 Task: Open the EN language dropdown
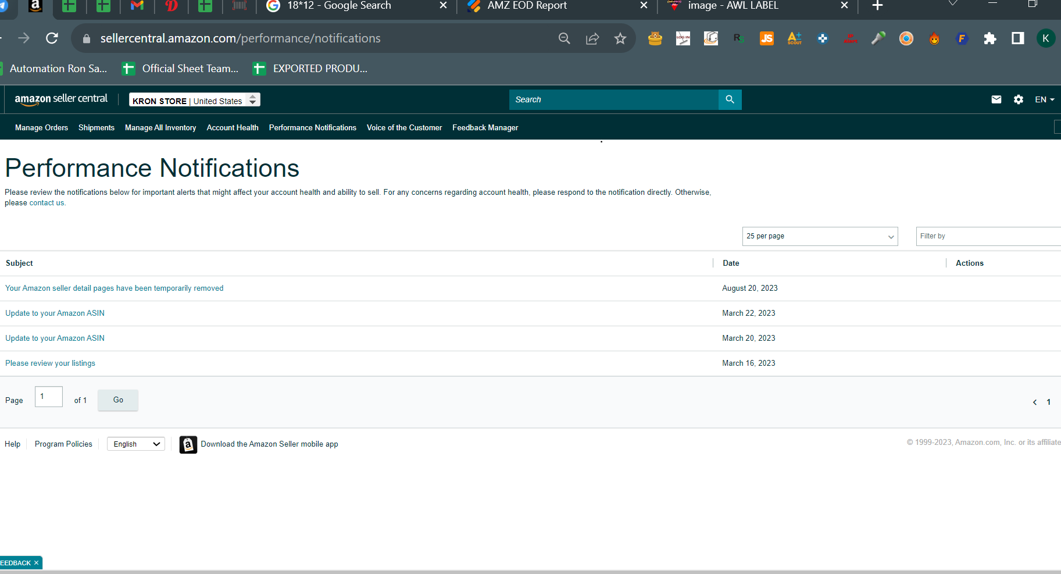pyautogui.click(x=1044, y=99)
